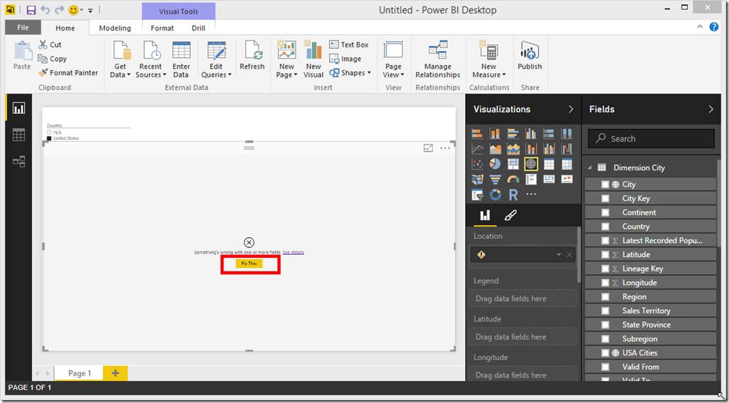729x403 pixels.
Task: Tick the N/A slicer checkbox
Action: 49,132
